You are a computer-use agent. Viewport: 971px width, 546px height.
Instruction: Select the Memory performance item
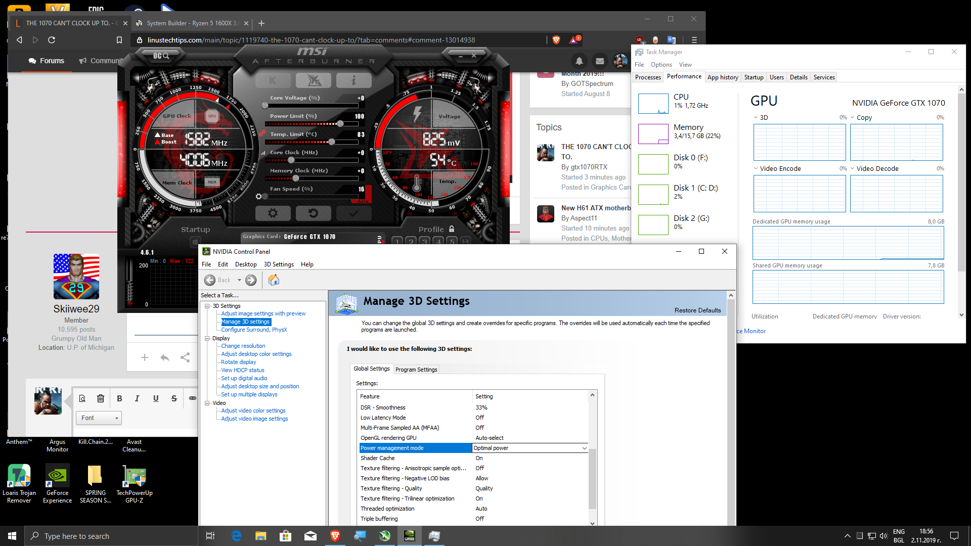tap(684, 133)
